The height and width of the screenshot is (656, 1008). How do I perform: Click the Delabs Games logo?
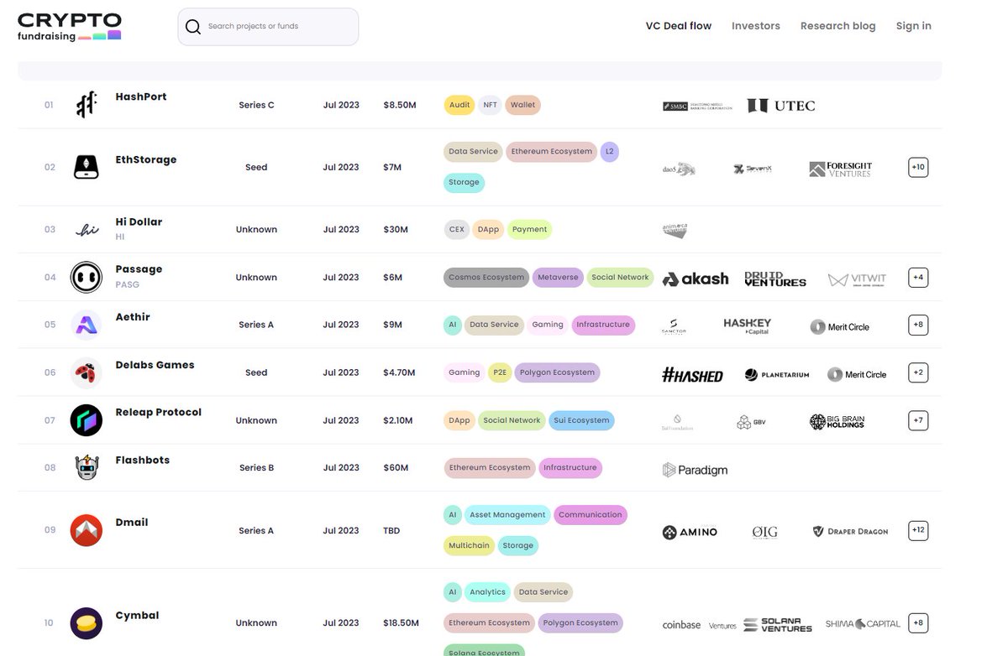(86, 372)
